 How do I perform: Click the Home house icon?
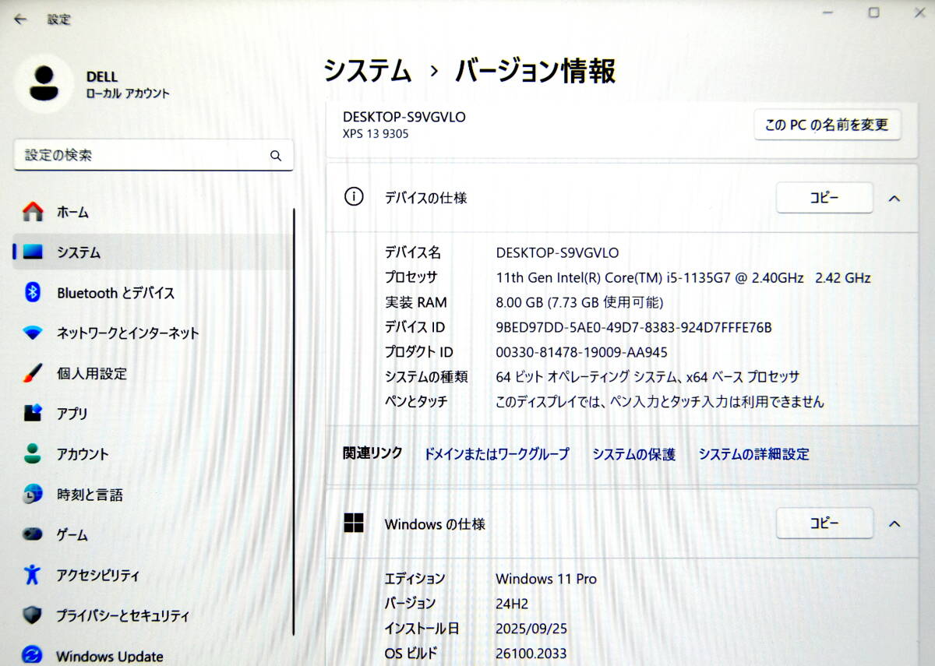(33, 212)
